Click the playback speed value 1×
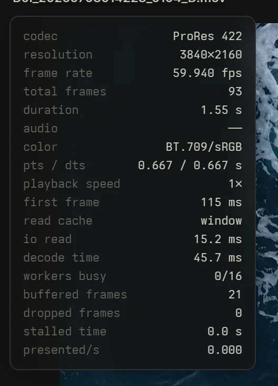Image resolution: width=278 pixels, height=386 pixels. coord(235,184)
